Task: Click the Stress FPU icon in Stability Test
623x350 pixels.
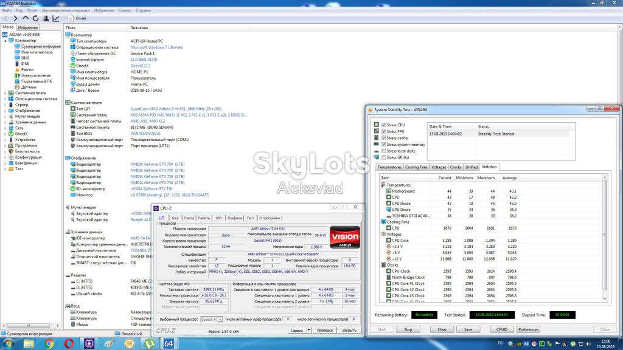Action: (376, 131)
